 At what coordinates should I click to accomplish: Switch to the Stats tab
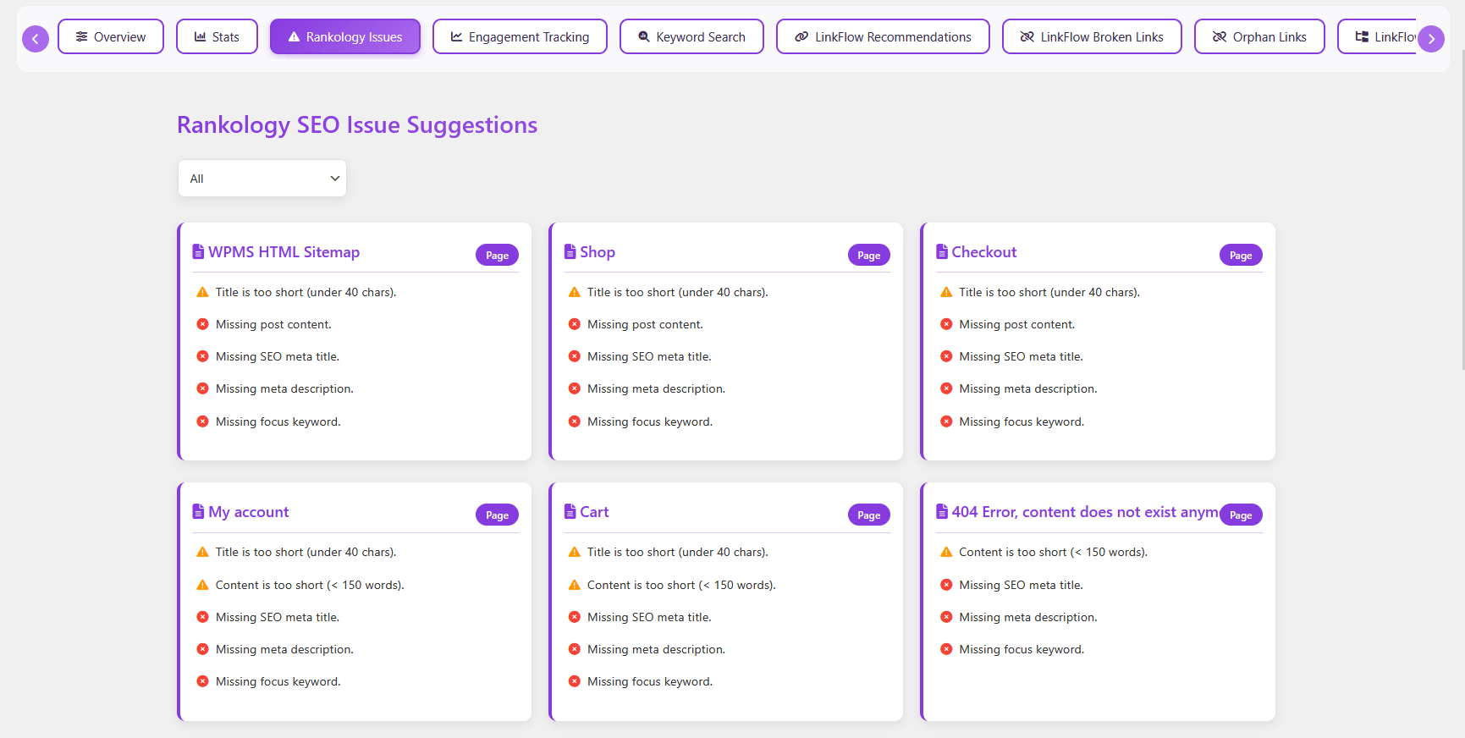pyautogui.click(x=217, y=36)
